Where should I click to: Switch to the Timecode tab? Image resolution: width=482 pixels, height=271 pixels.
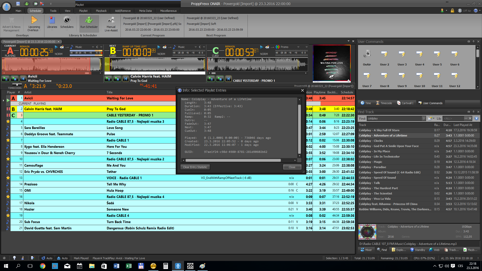[384, 103]
